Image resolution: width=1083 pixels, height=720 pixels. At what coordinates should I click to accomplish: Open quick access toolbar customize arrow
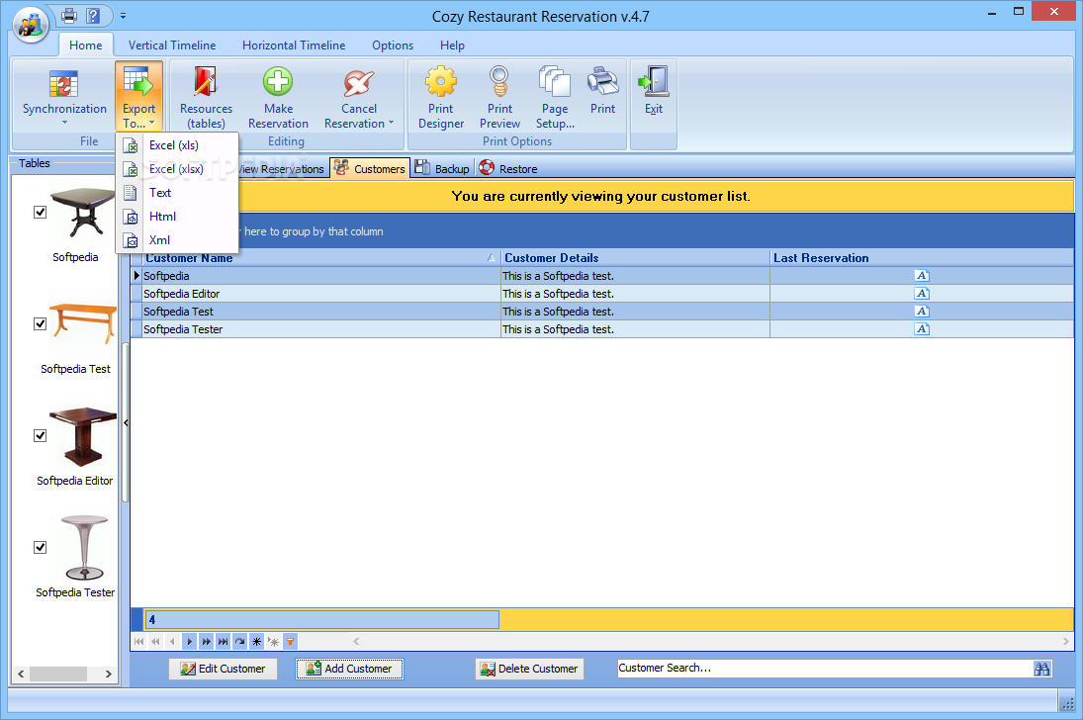coord(123,15)
